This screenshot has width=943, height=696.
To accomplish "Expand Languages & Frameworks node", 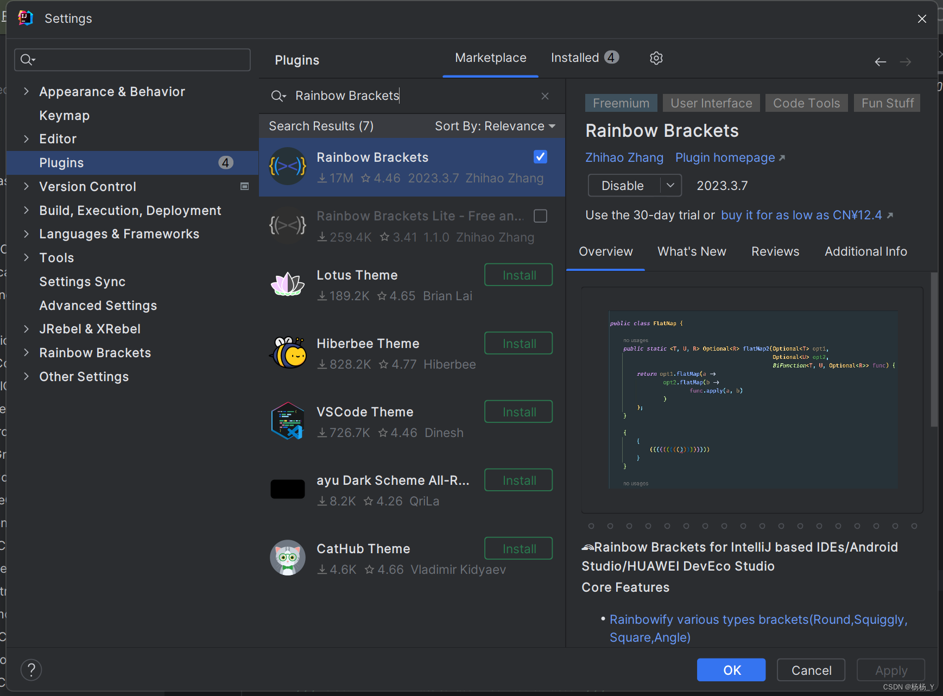I will [26, 234].
